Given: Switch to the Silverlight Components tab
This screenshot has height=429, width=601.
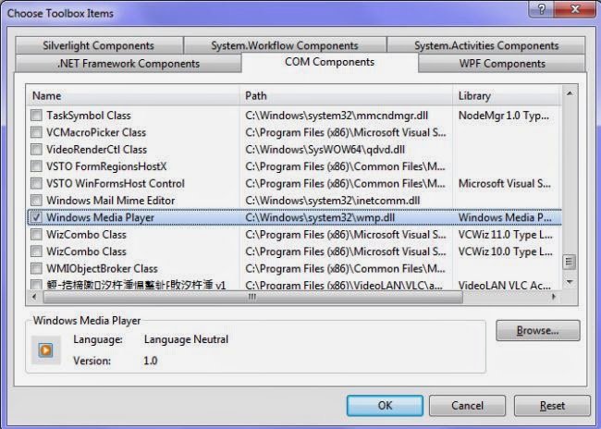Looking at the screenshot, I should point(99,45).
